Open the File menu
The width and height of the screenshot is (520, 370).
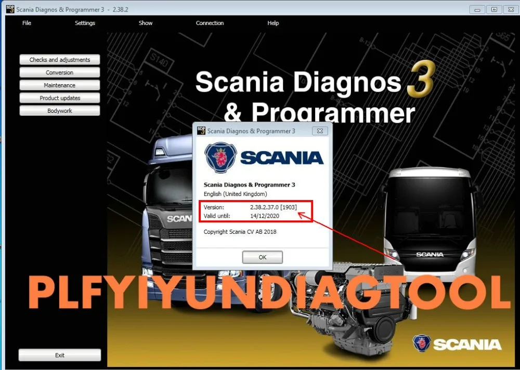[27, 23]
